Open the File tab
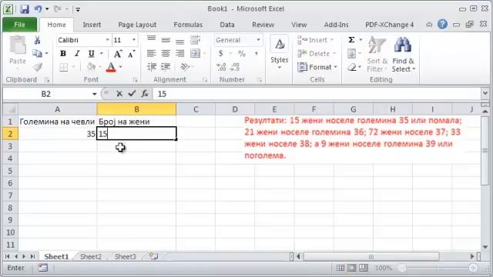Screen dimensions: 493x277 point(19,25)
